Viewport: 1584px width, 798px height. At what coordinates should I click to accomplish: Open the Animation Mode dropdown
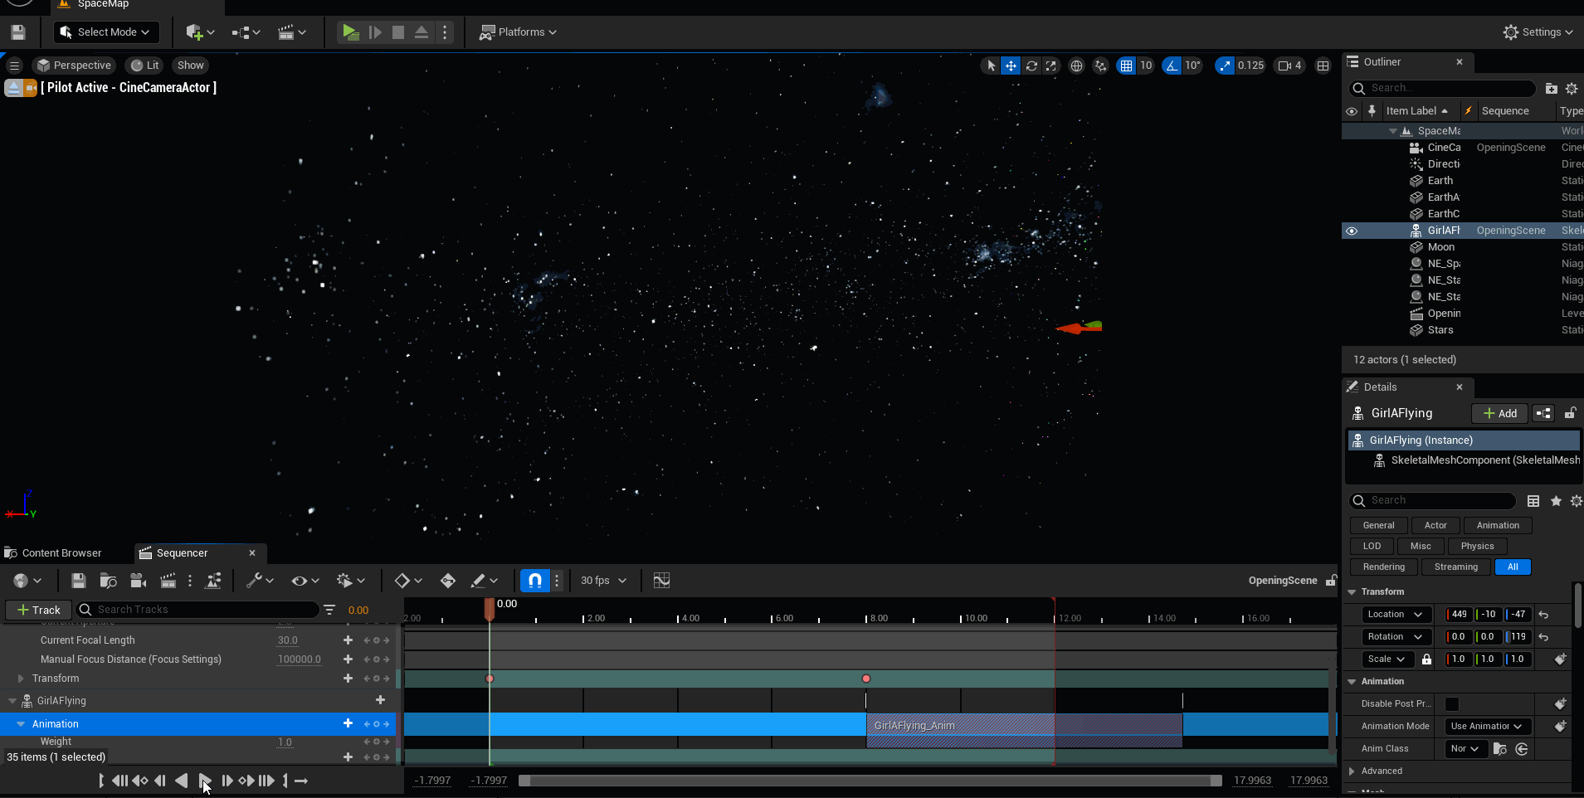tap(1487, 727)
